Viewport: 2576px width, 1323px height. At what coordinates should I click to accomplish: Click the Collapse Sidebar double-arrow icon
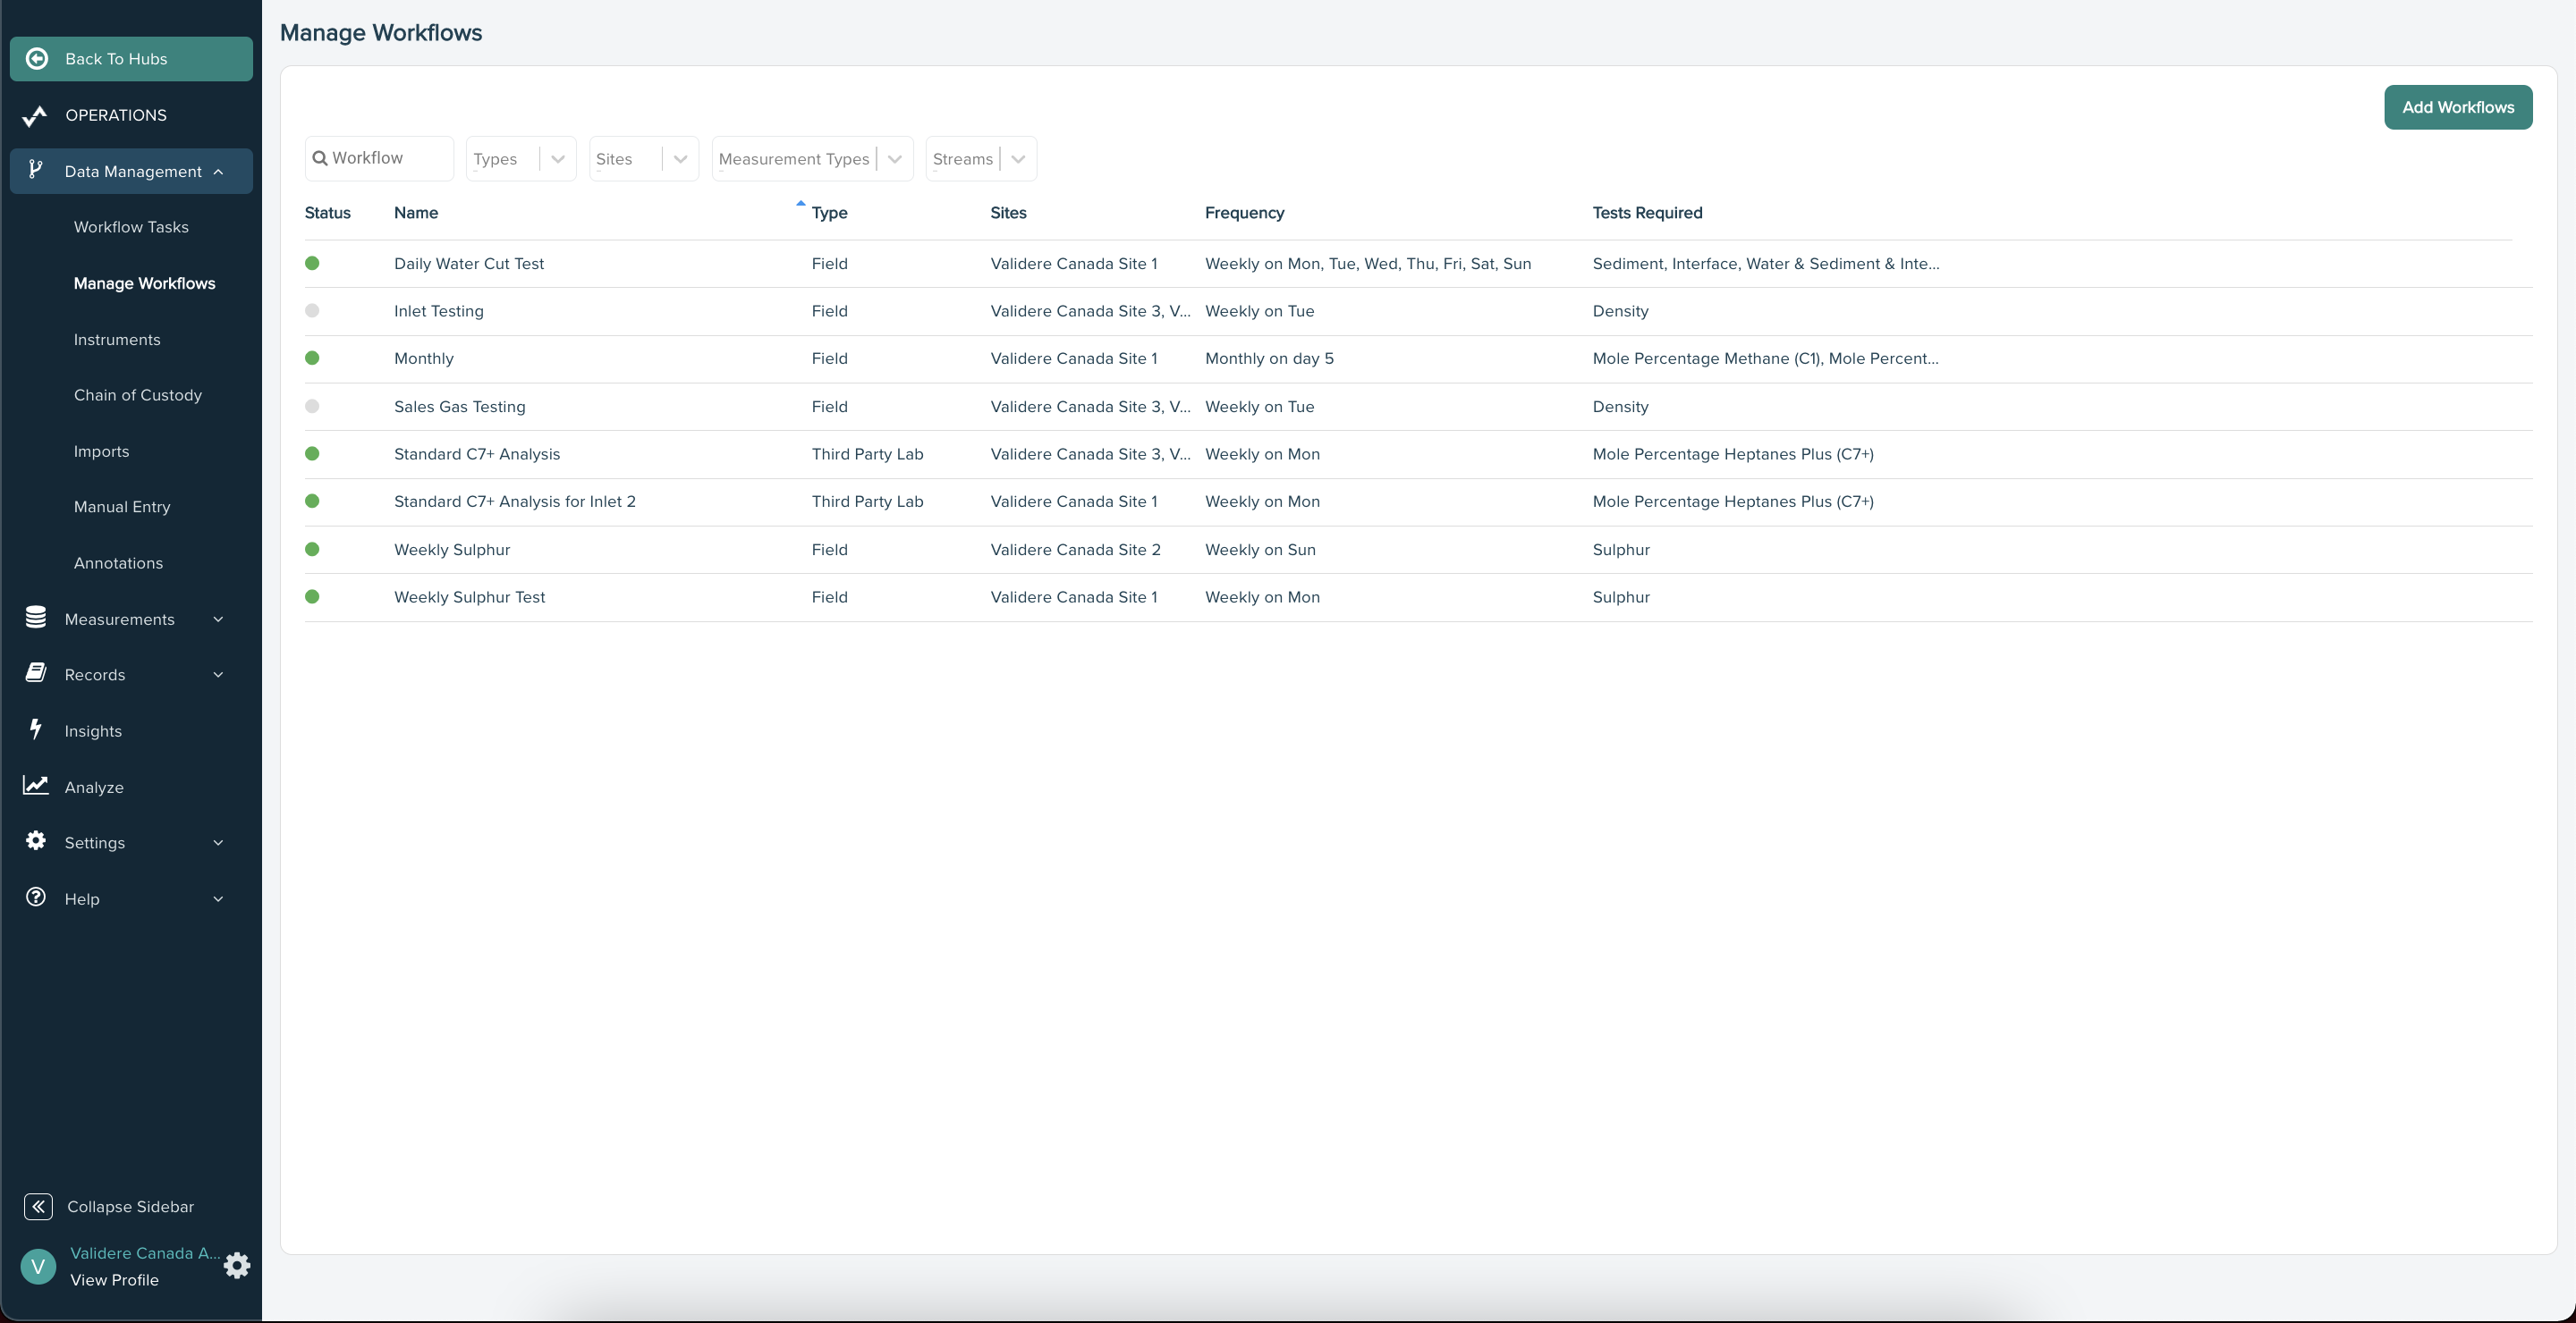click(x=38, y=1206)
